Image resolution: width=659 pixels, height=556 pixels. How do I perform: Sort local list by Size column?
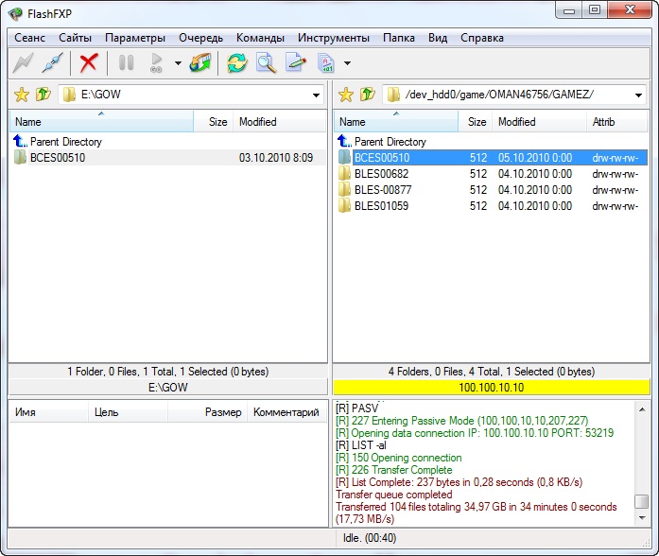[x=217, y=122]
